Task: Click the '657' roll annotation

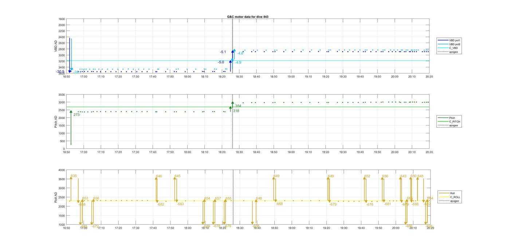Action: coord(218,199)
